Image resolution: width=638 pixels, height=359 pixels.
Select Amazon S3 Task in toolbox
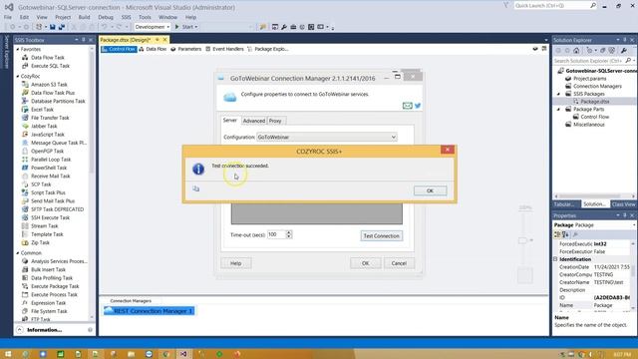pos(49,84)
